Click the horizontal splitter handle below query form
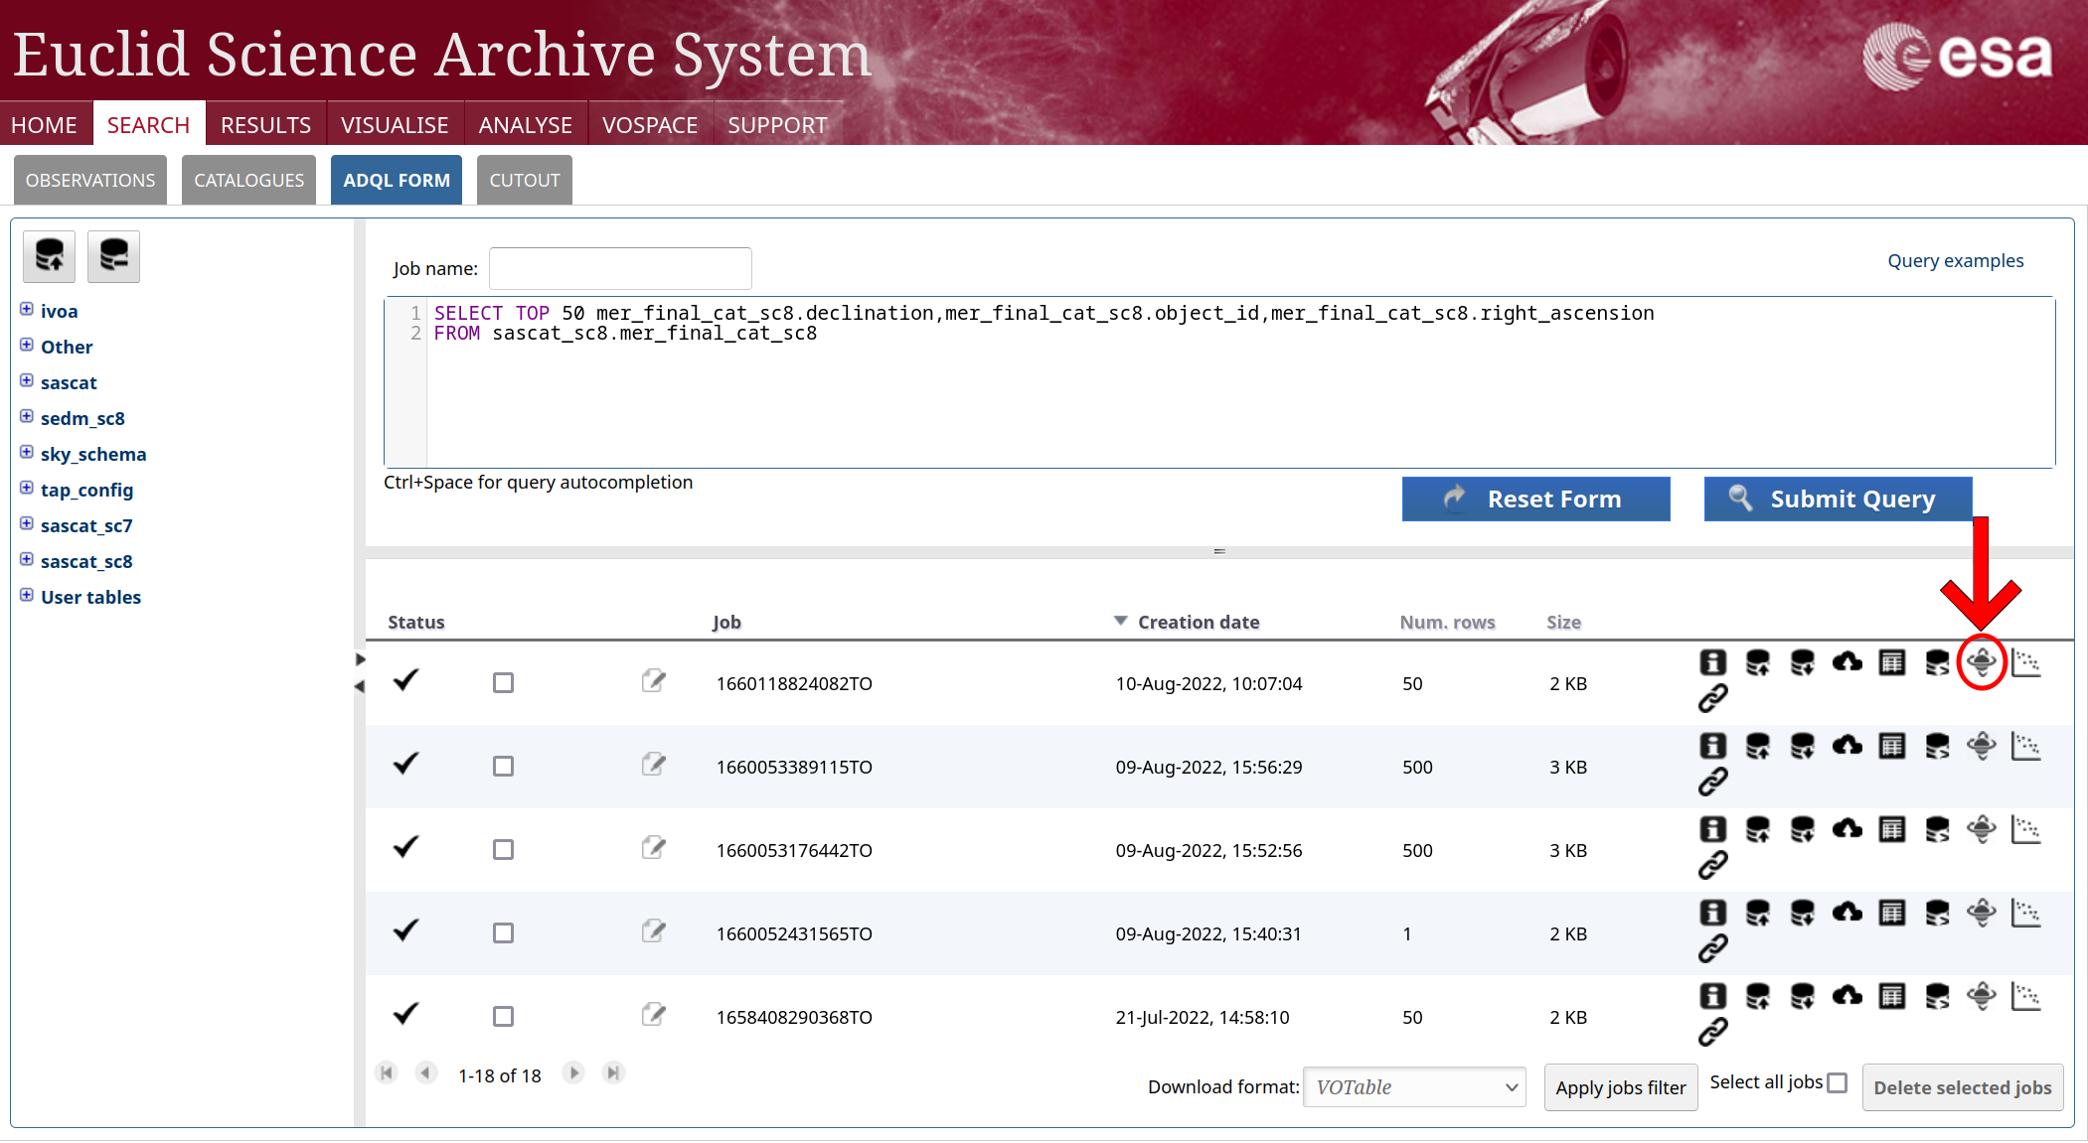 point(1219,551)
